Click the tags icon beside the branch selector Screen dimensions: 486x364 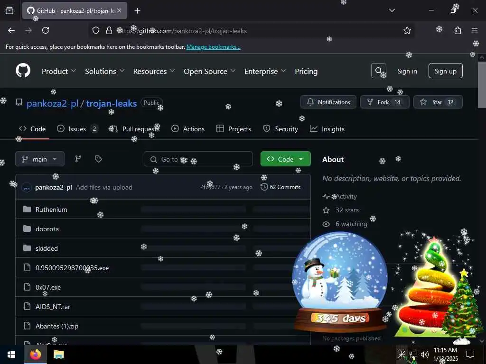pos(98,159)
